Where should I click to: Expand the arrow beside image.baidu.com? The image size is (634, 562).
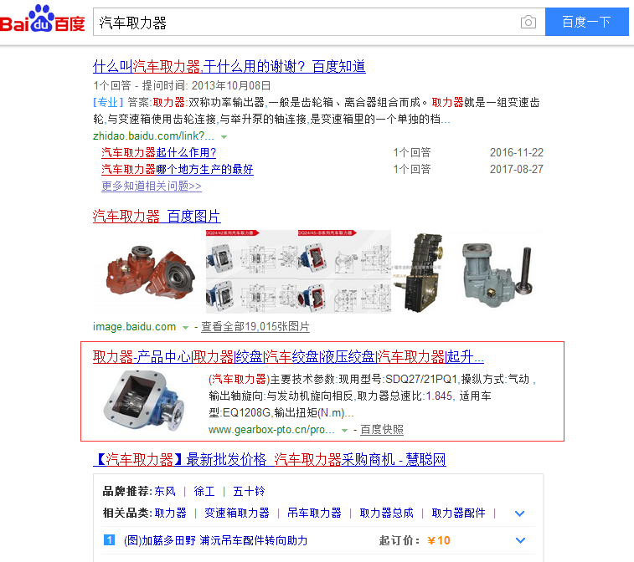185,328
